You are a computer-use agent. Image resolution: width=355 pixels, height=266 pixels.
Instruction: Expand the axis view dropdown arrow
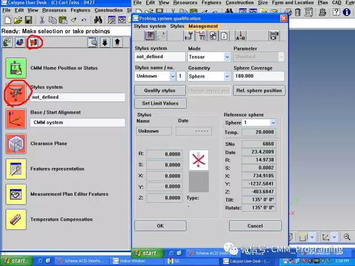(x=334, y=237)
